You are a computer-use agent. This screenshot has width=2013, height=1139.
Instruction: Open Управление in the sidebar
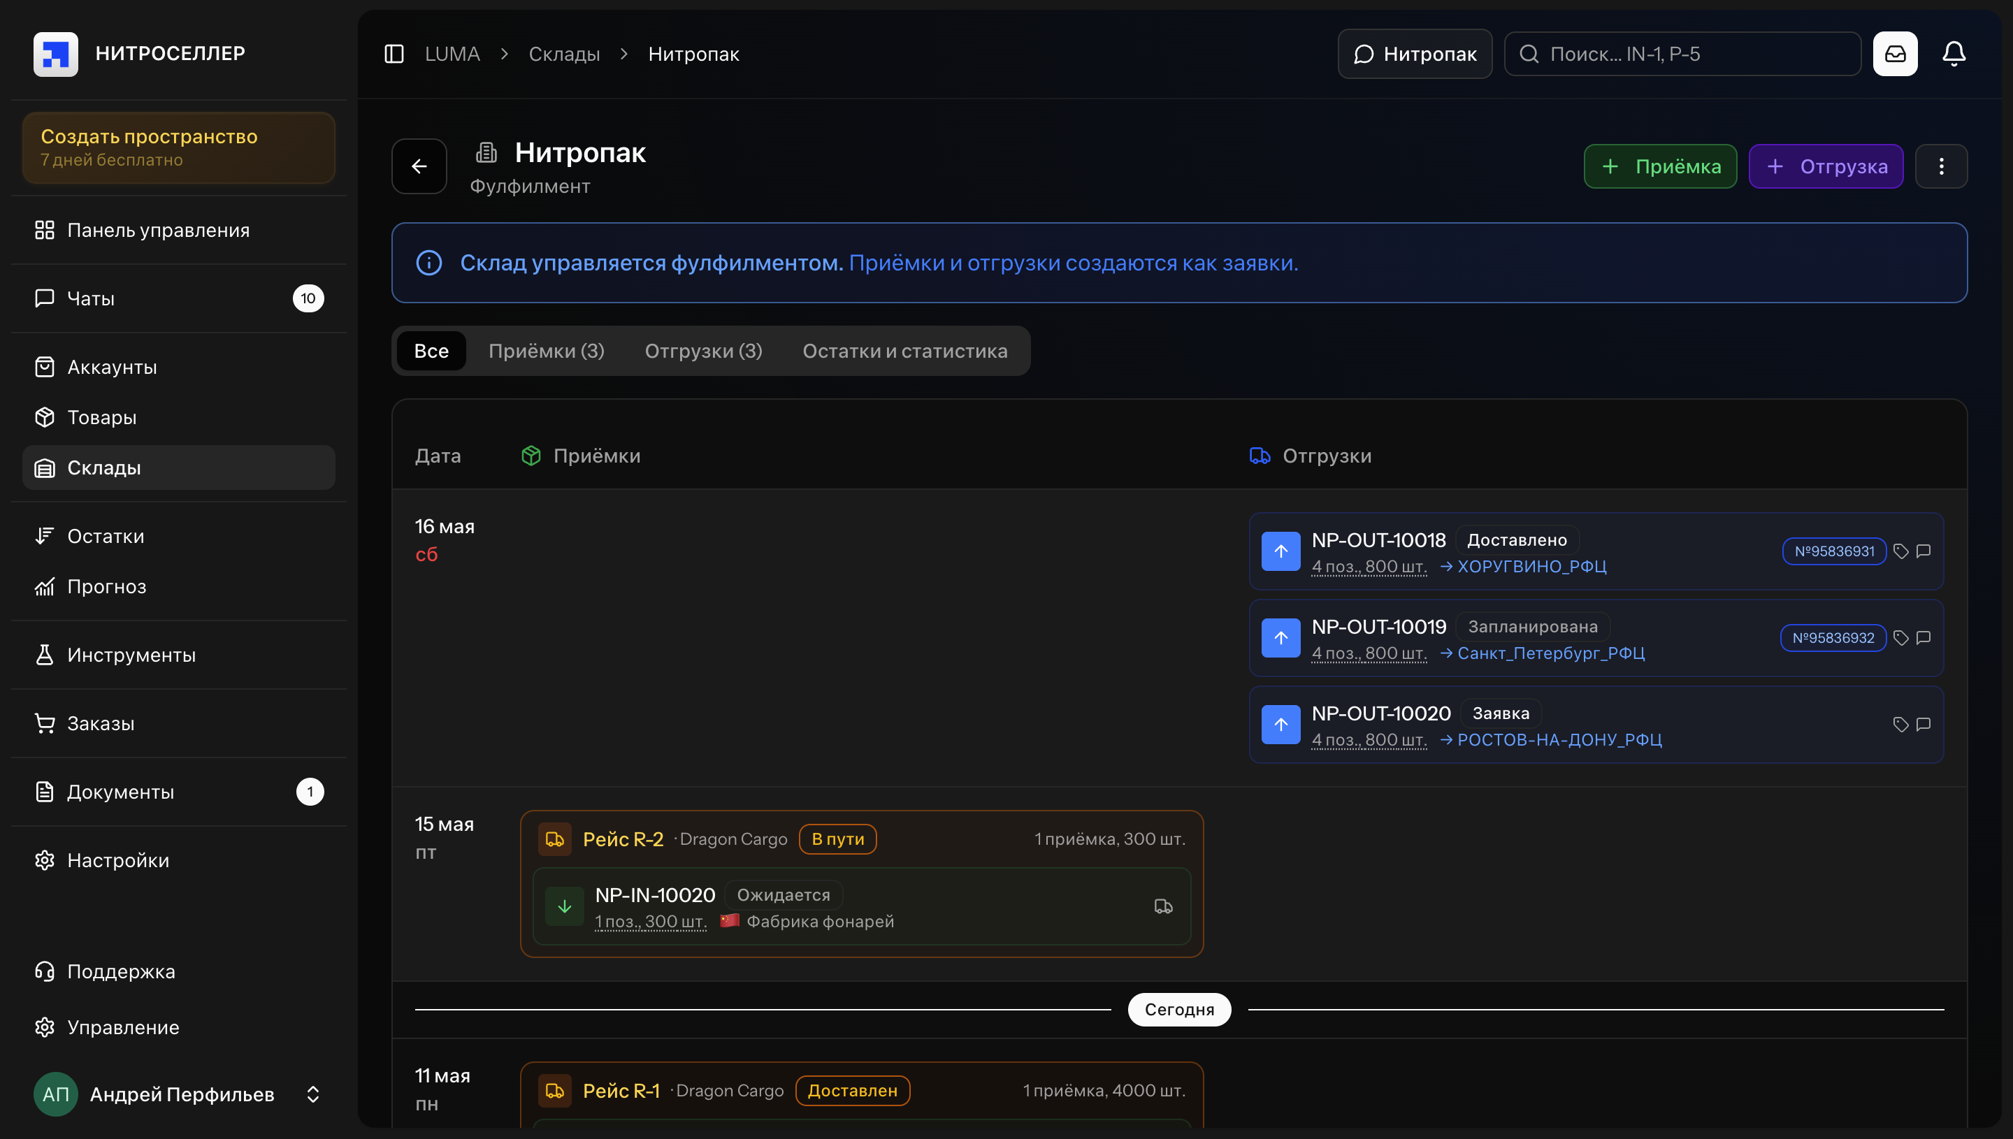179,1027
